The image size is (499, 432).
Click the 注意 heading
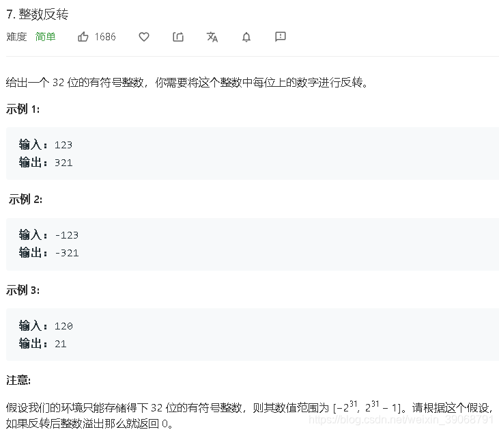tap(18, 380)
